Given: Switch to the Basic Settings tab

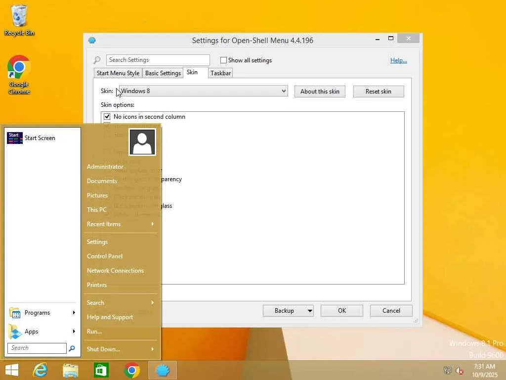Looking at the screenshot, I should point(163,73).
